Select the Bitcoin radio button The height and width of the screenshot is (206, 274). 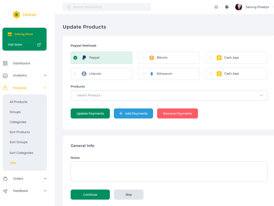[x=143, y=58]
